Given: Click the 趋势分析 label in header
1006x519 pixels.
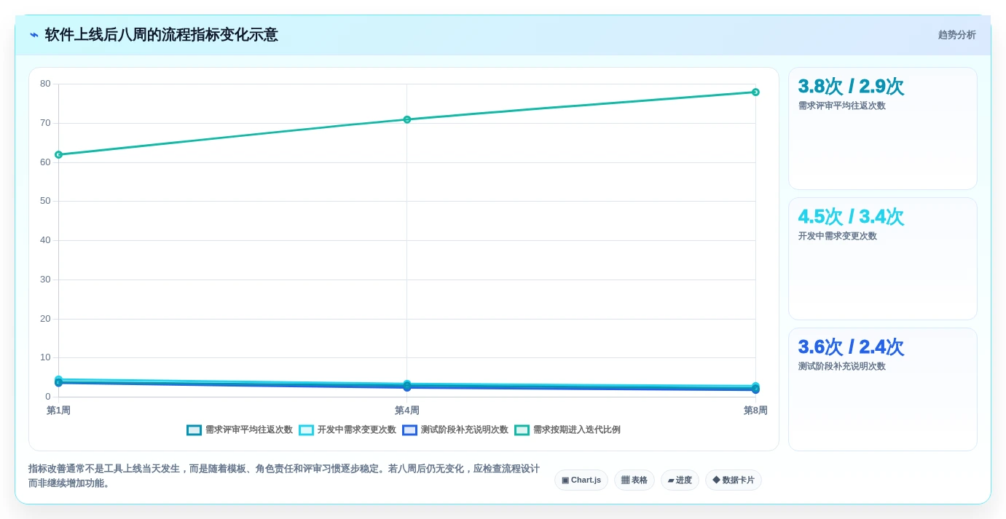Looking at the screenshot, I should coord(956,35).
